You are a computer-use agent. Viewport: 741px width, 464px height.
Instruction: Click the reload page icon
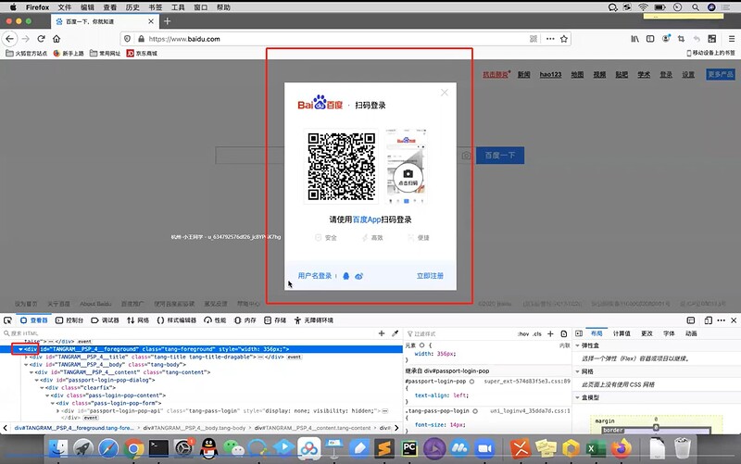(x=41, y=39)
